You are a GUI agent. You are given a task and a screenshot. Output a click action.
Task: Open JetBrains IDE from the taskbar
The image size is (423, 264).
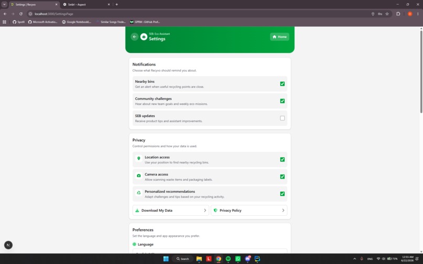click(x=257, y=259)
